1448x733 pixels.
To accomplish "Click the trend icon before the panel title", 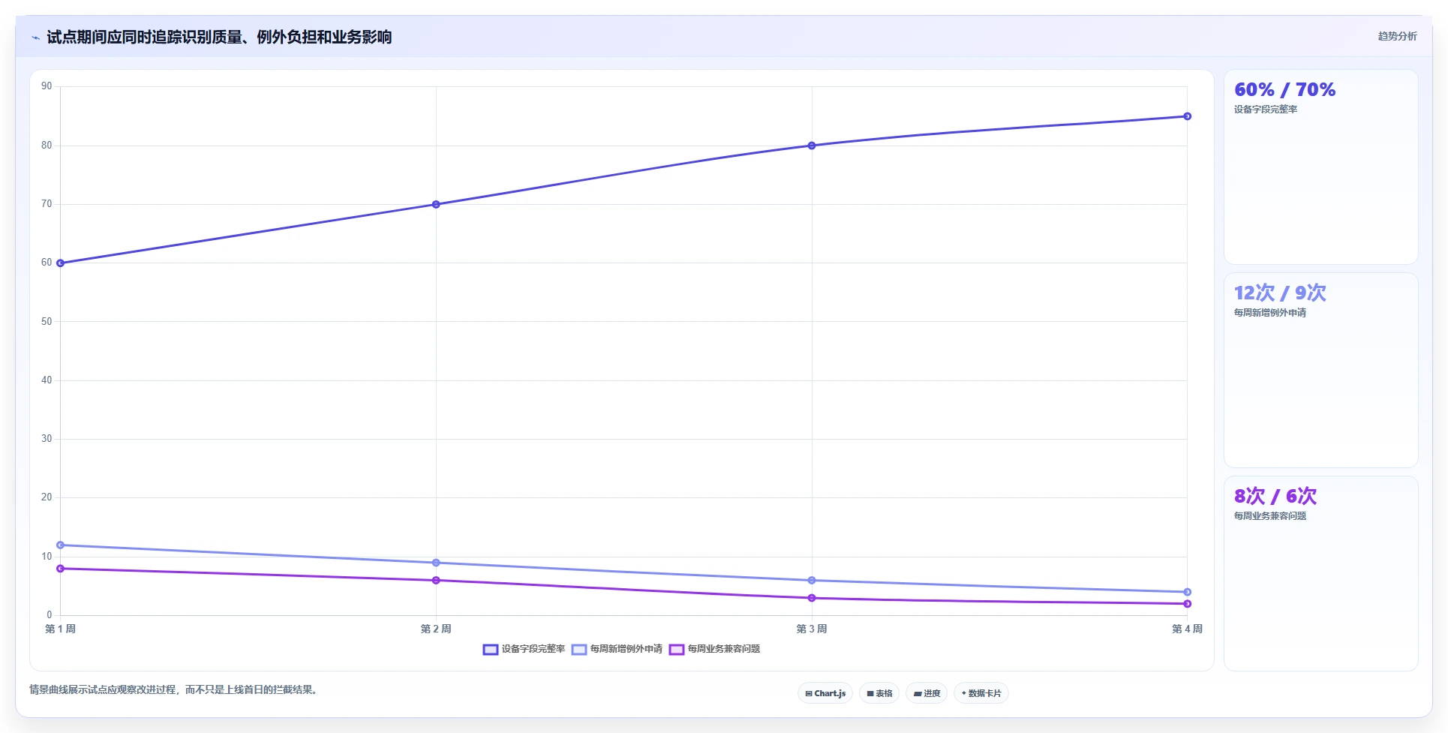I will 35,38.
